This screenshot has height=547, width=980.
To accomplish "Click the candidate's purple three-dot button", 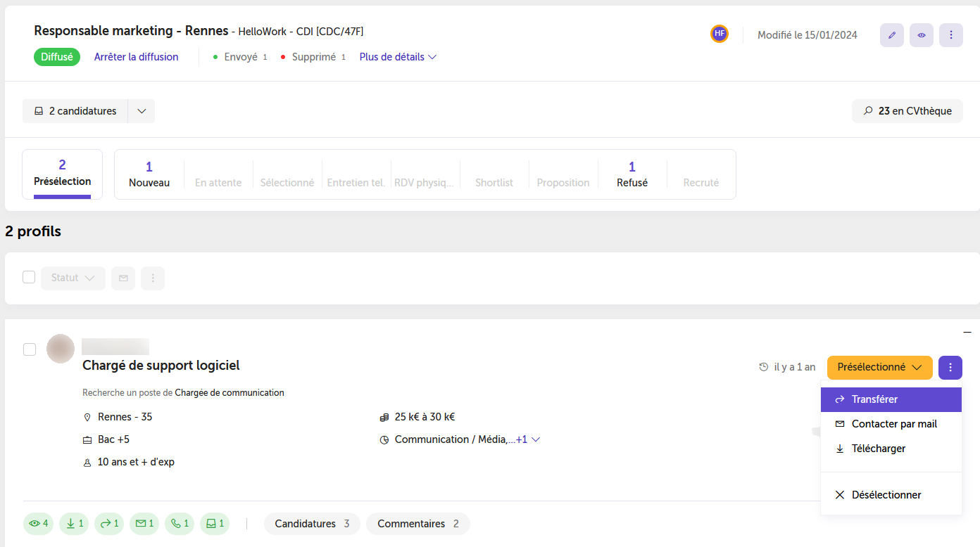I will [950, 367].
